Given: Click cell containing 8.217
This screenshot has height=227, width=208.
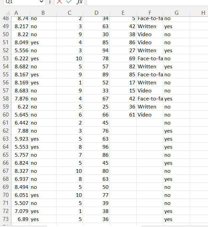Looking at the screenshot, I should 20,26.
